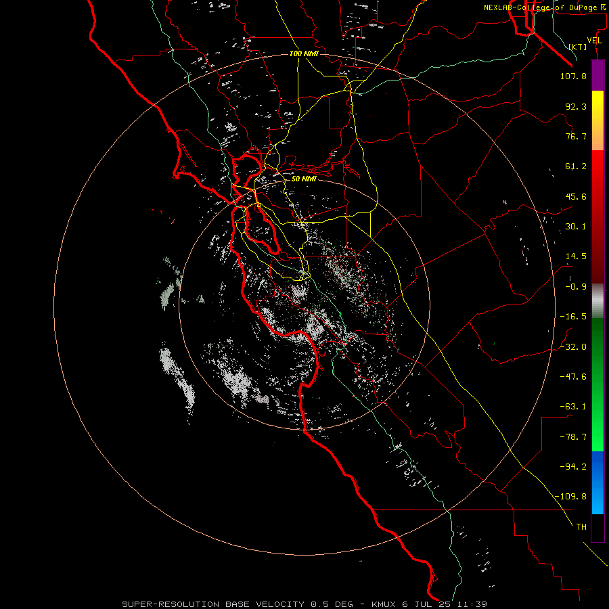Screen dimensions: 609x609
Task: Click the -32.0 legend value
Action: tap(573, 347)
